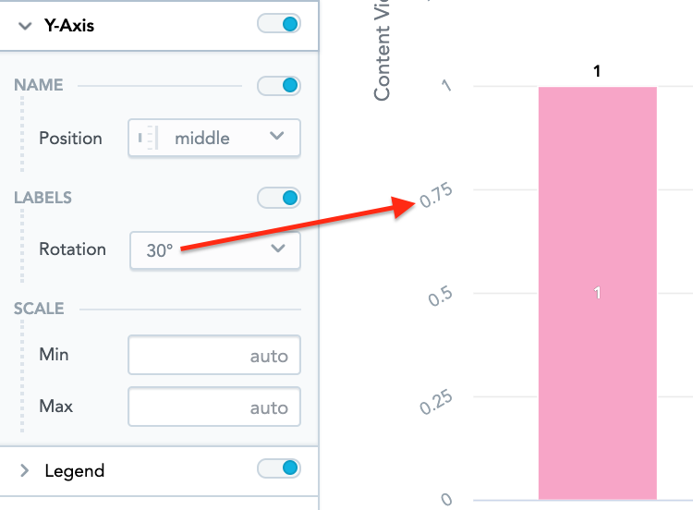The height and width of the screenshot is (510, 693).
Task: Open the Position dropdown showing middle
Action: pyautogui.click(x=214, y=139)
